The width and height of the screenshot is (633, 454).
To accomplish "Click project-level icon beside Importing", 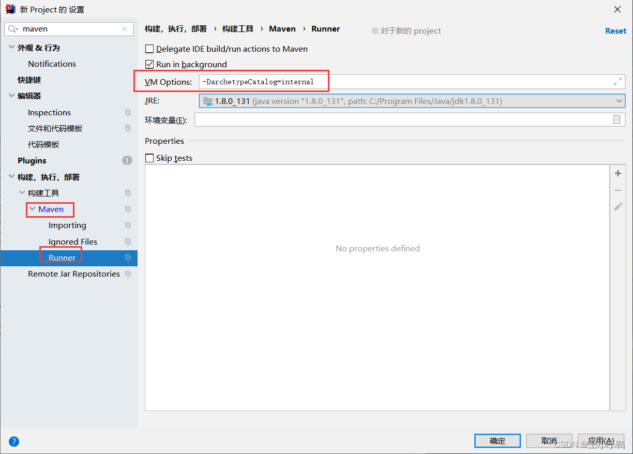I will point(128,225).
